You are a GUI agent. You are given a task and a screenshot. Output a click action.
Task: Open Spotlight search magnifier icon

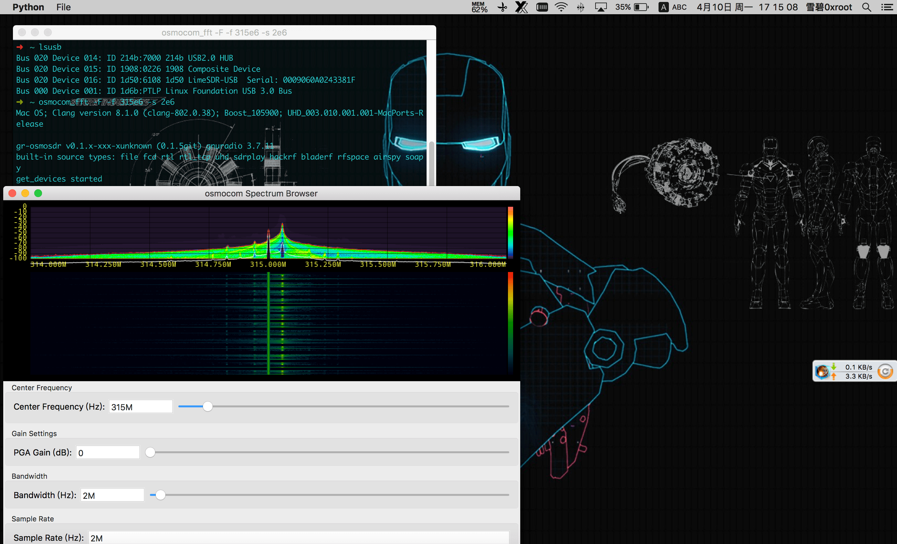click(x=867, y=7)
